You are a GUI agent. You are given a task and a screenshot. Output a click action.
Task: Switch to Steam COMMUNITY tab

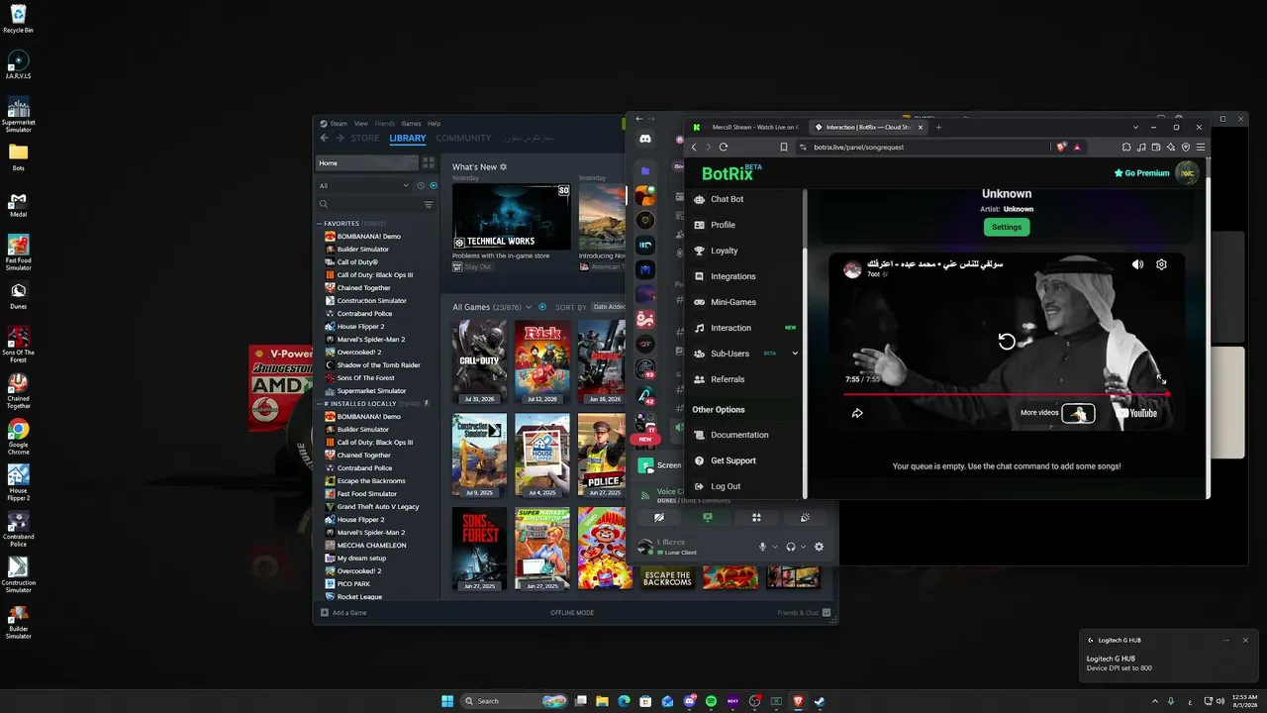(463, 139)
